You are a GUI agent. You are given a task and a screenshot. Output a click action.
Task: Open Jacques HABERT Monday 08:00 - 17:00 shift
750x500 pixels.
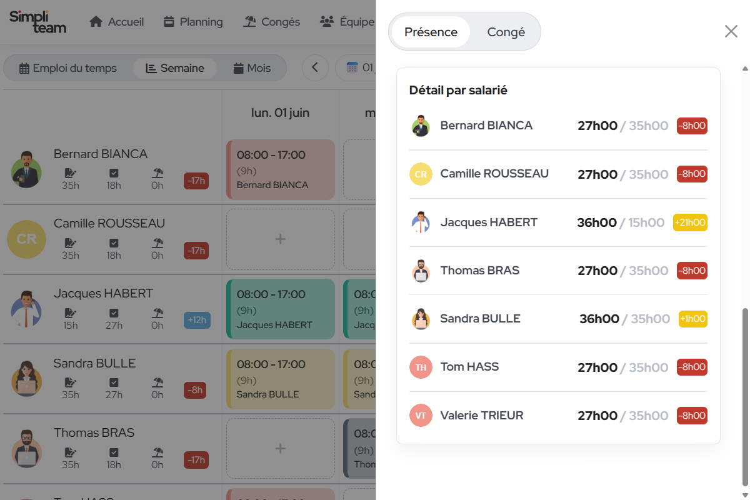coord(280,309)
